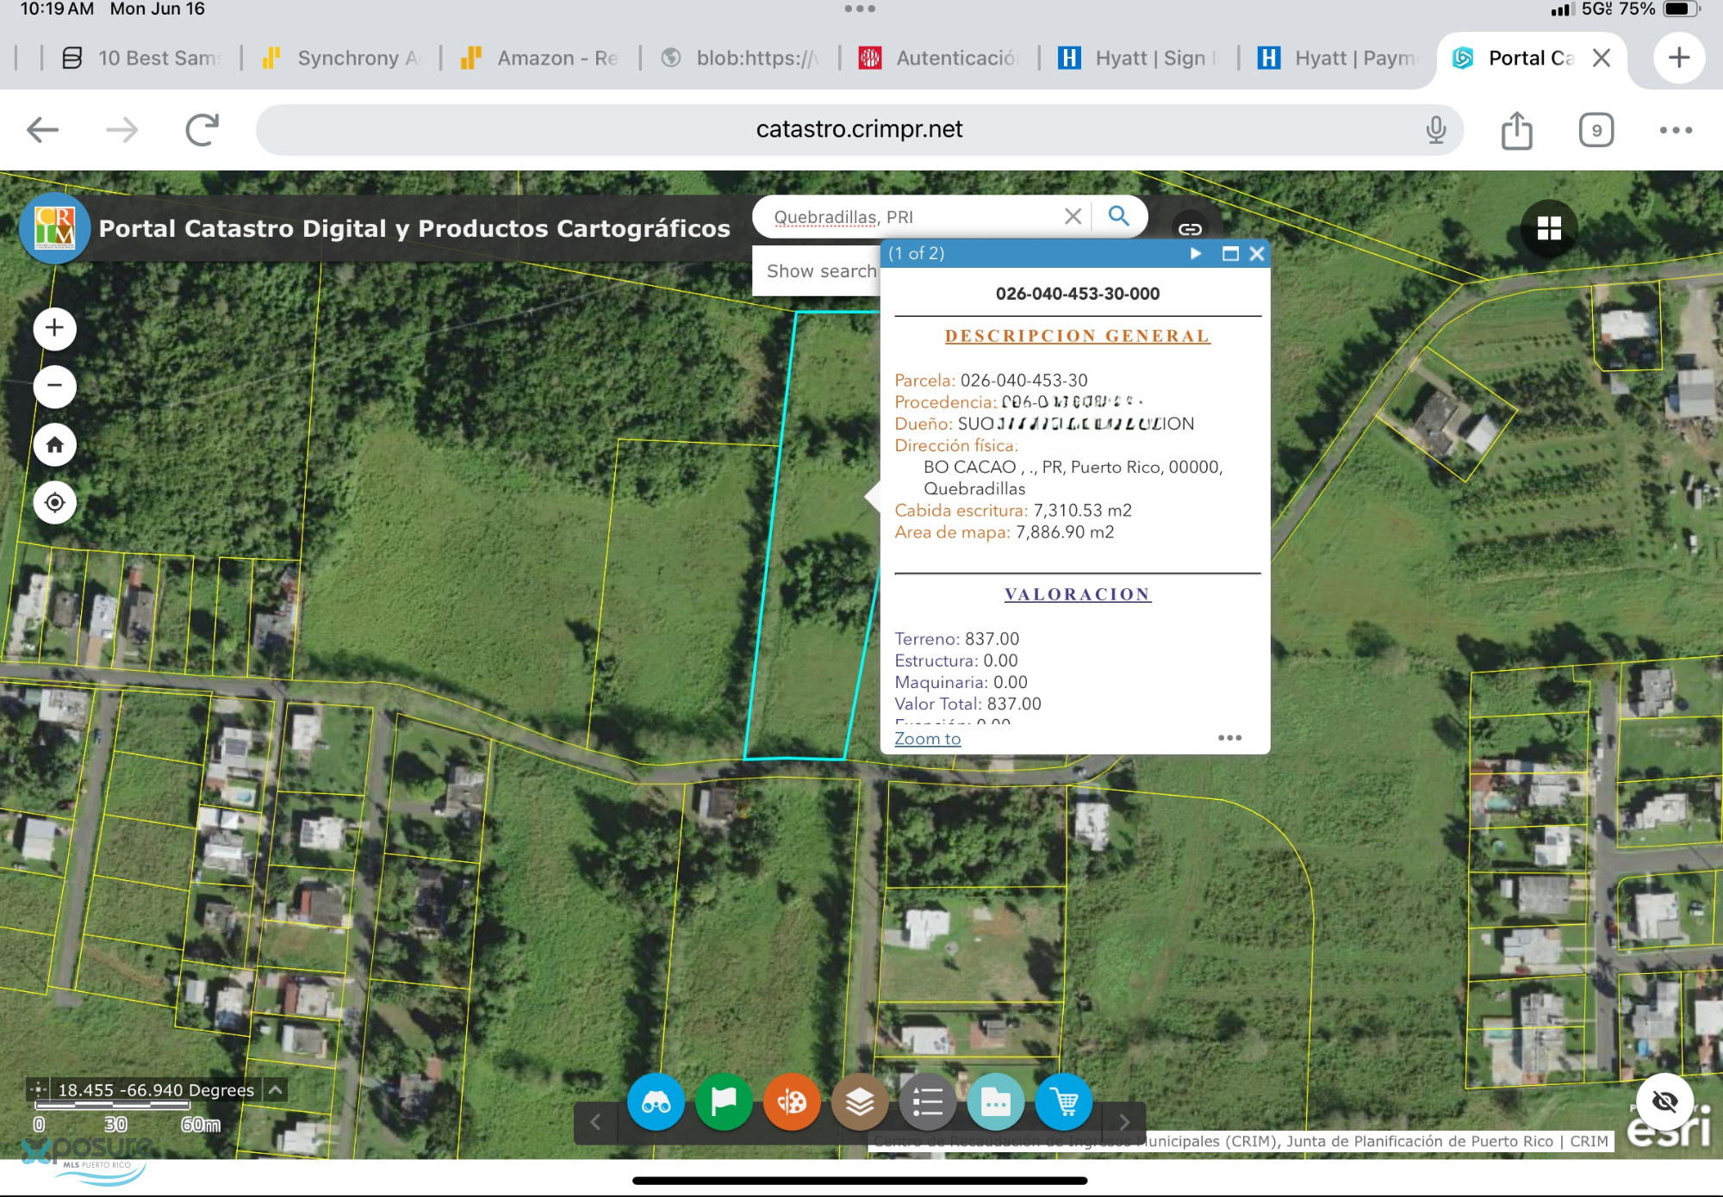The height and width of the screenshot is (1197, 1723).
Task: Click parcel number 026-040-453-30-000 title
Action: point(1077,294)
